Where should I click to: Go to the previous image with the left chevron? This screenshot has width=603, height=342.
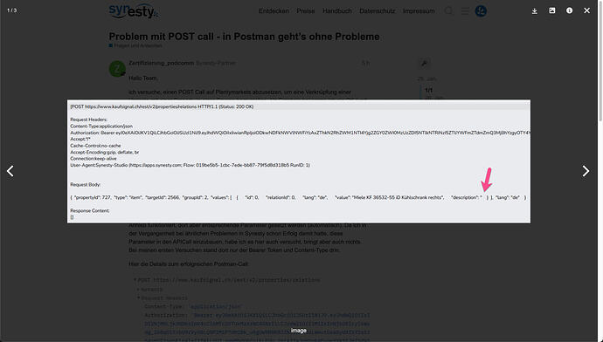pos(10,171)
